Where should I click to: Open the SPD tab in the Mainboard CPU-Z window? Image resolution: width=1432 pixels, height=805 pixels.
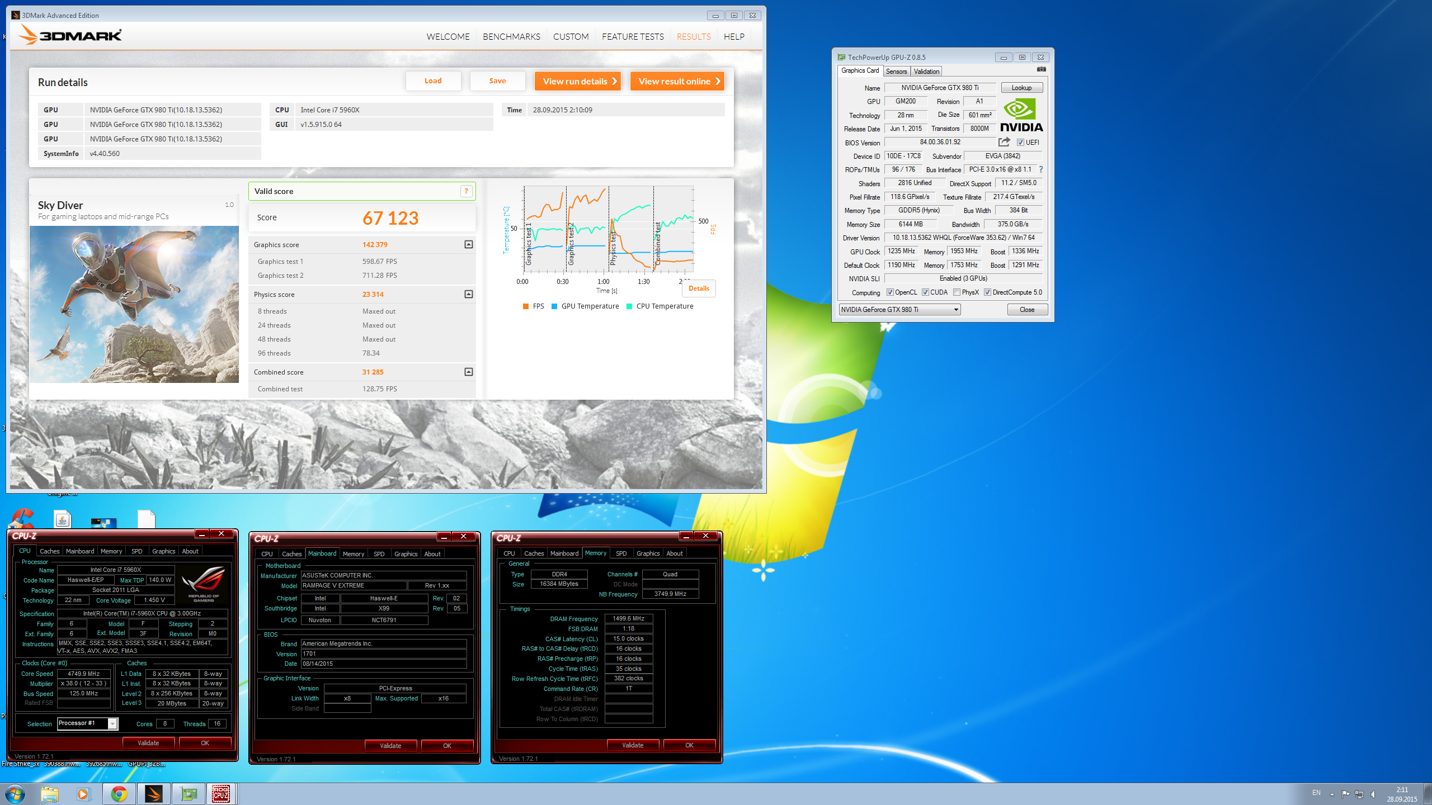pos(379,554)
